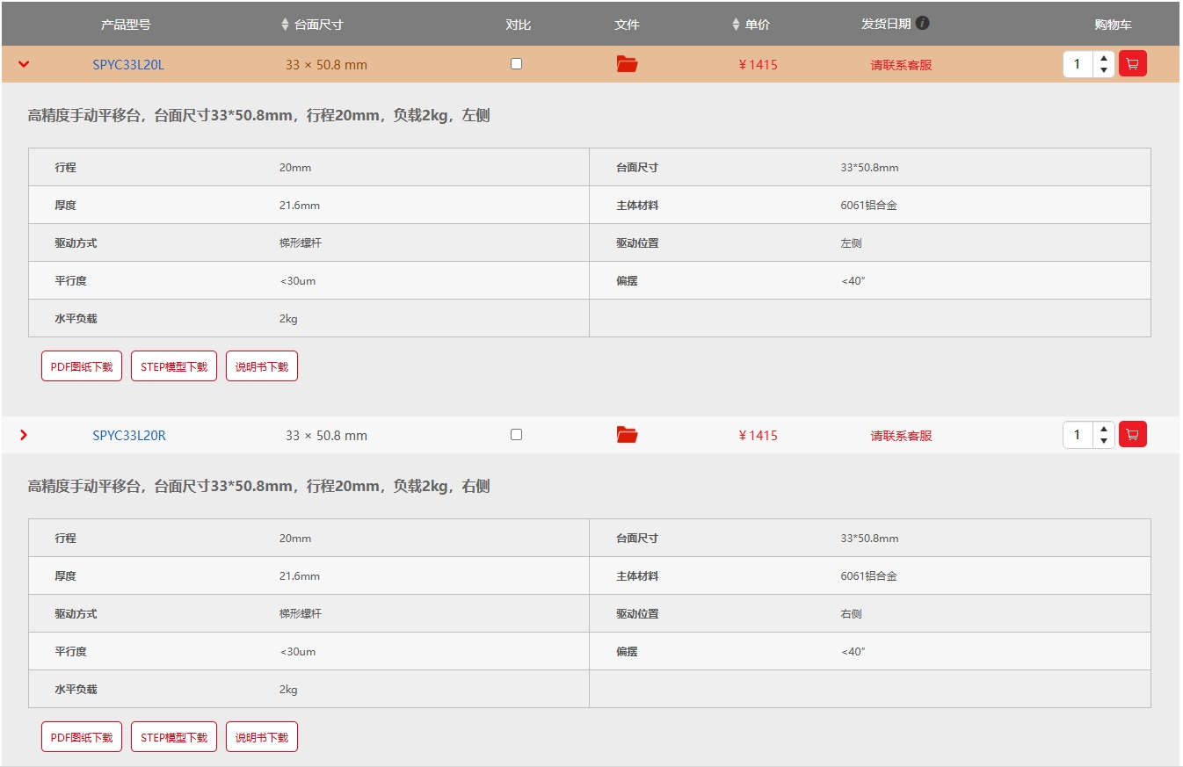Open files folder icon for SPYC33L20R
Viewport: 1183px width, 767px height.
click(x=627, y=435)
